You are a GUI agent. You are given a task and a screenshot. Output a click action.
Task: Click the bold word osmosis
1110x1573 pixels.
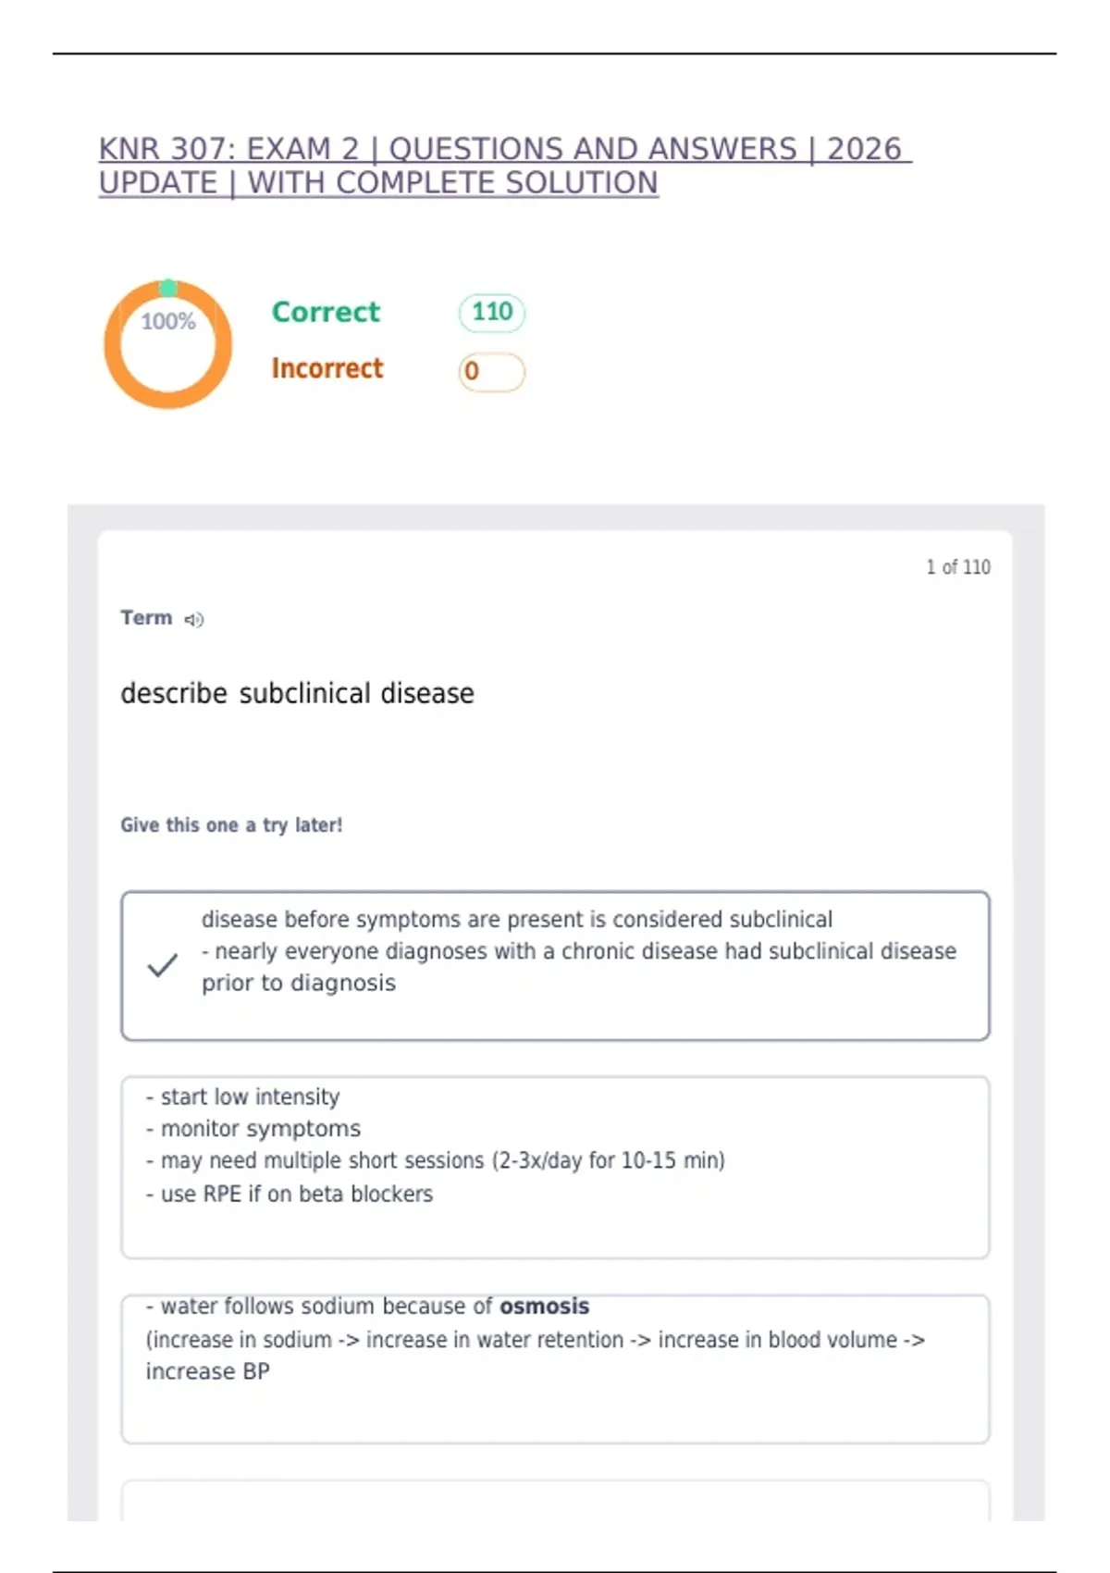click(545, 1306)
